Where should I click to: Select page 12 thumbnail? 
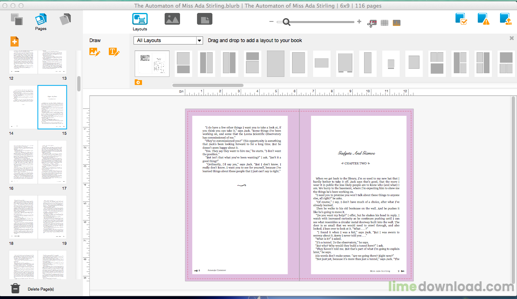click(23, 62)
